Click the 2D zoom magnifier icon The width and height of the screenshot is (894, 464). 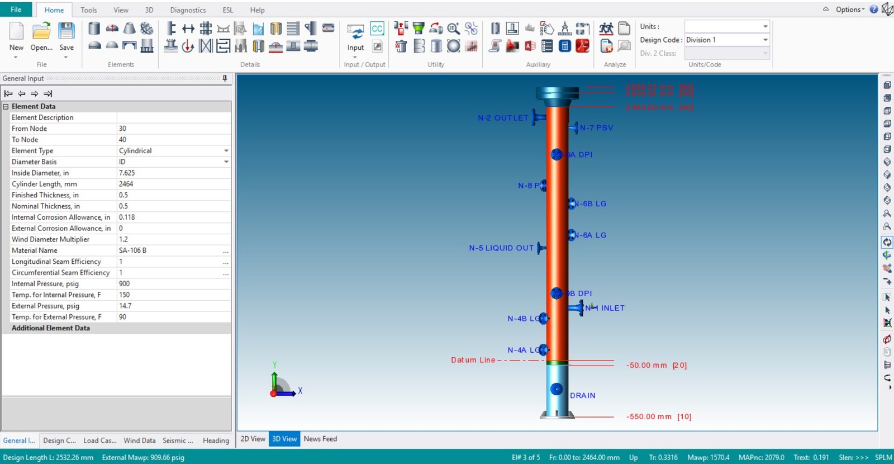coord(453,29)
